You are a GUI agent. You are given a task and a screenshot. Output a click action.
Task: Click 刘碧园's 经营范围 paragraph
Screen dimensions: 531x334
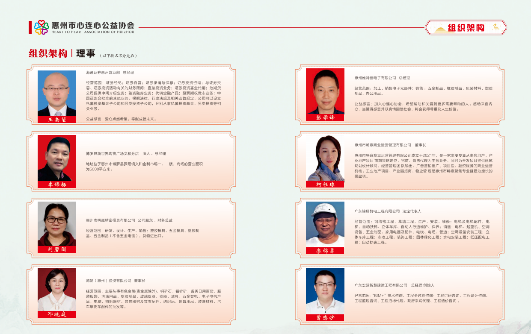coord(142,233)
